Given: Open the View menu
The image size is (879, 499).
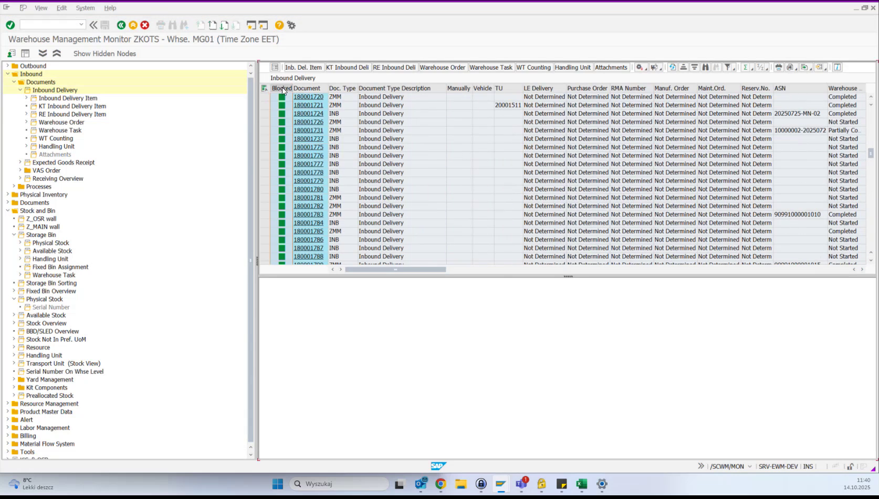Looking at the screenshot, I should pyautogui.click(x=41, y=8).
